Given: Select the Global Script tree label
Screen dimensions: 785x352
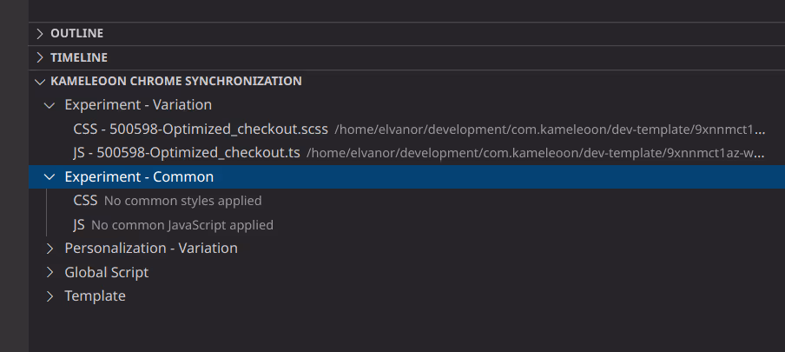Looking at the screenshot, I should point(107,272).
